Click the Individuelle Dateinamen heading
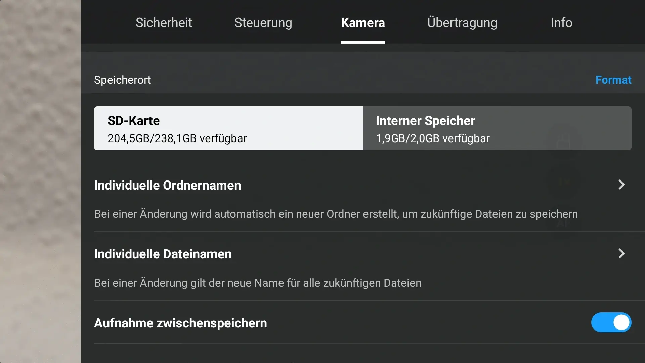The width and height of the screenshot is (645, 363). click(163, 254)
